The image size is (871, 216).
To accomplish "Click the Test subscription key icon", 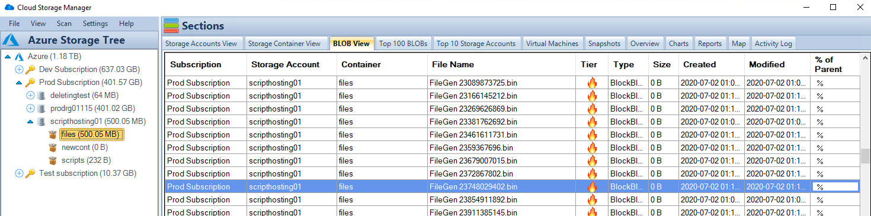I will pos(30,174).
